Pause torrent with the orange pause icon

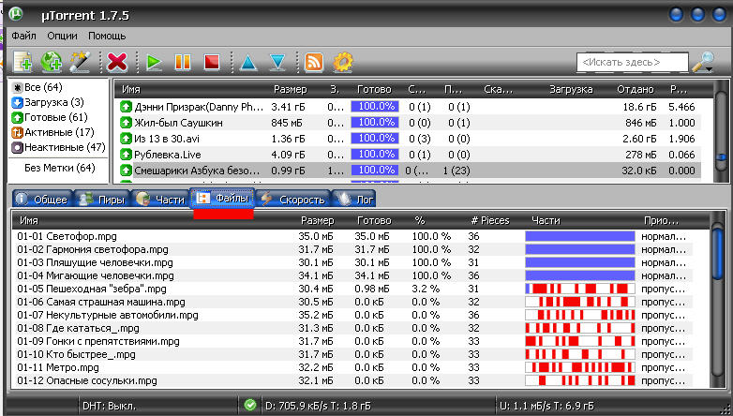183,62
